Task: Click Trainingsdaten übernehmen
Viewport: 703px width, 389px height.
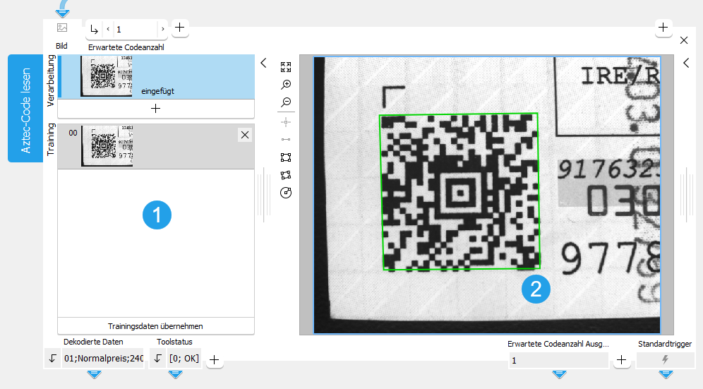Action: coord(155,326)
